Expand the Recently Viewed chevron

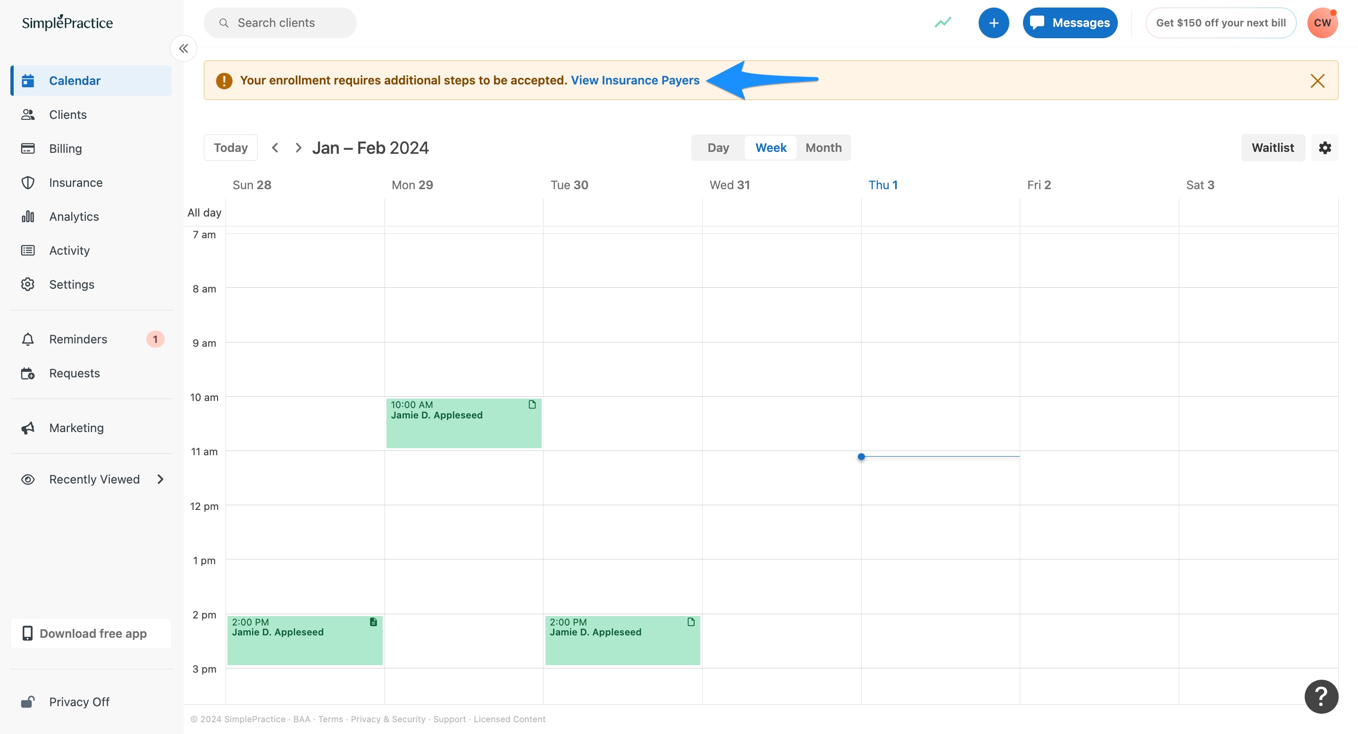click(x=161, y=479)
